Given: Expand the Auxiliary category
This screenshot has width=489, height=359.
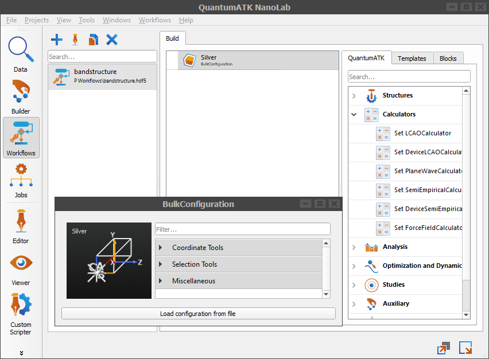Looking at the screenshot, I should pyautogui.click(x=354, y=304).
